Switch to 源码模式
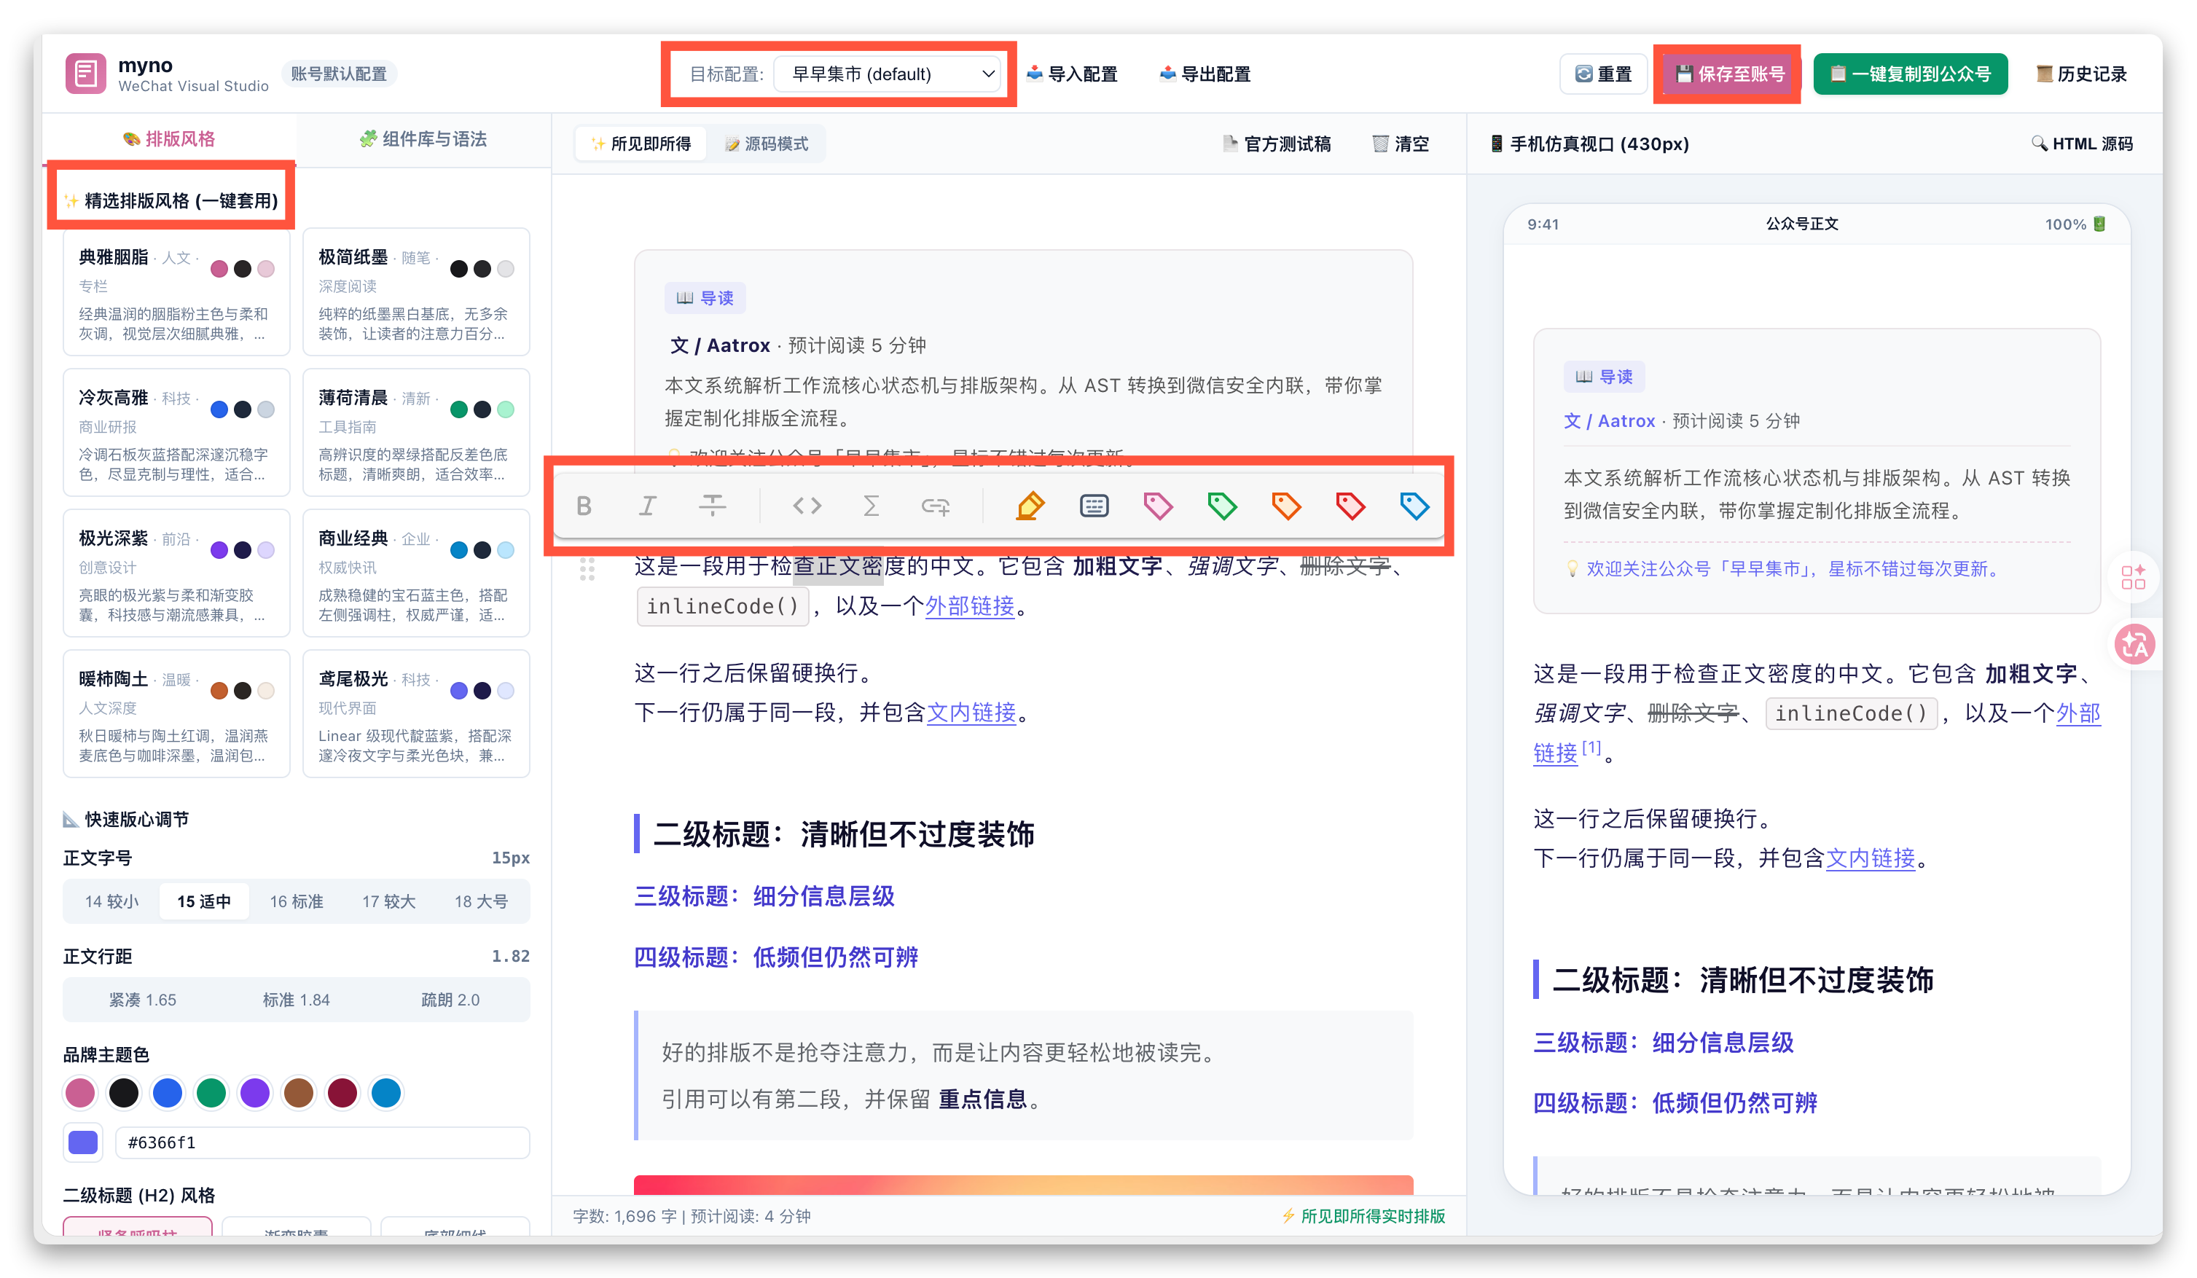Image resolution: width=2197 pixels, height=1278 pixels. click(767, 144)
